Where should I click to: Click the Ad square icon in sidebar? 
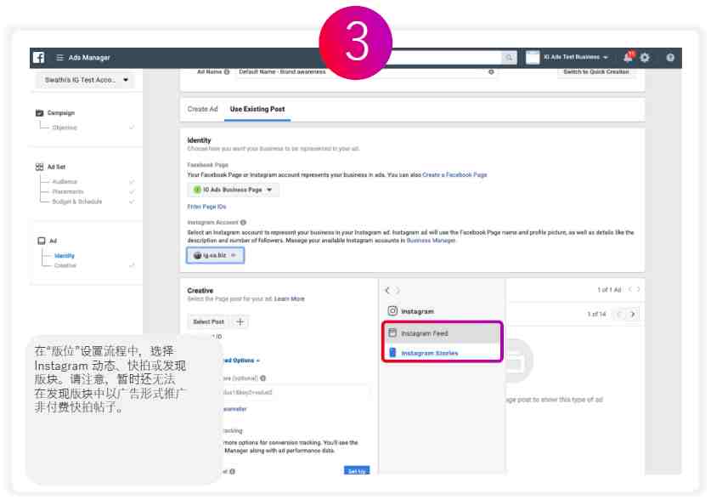42,241
